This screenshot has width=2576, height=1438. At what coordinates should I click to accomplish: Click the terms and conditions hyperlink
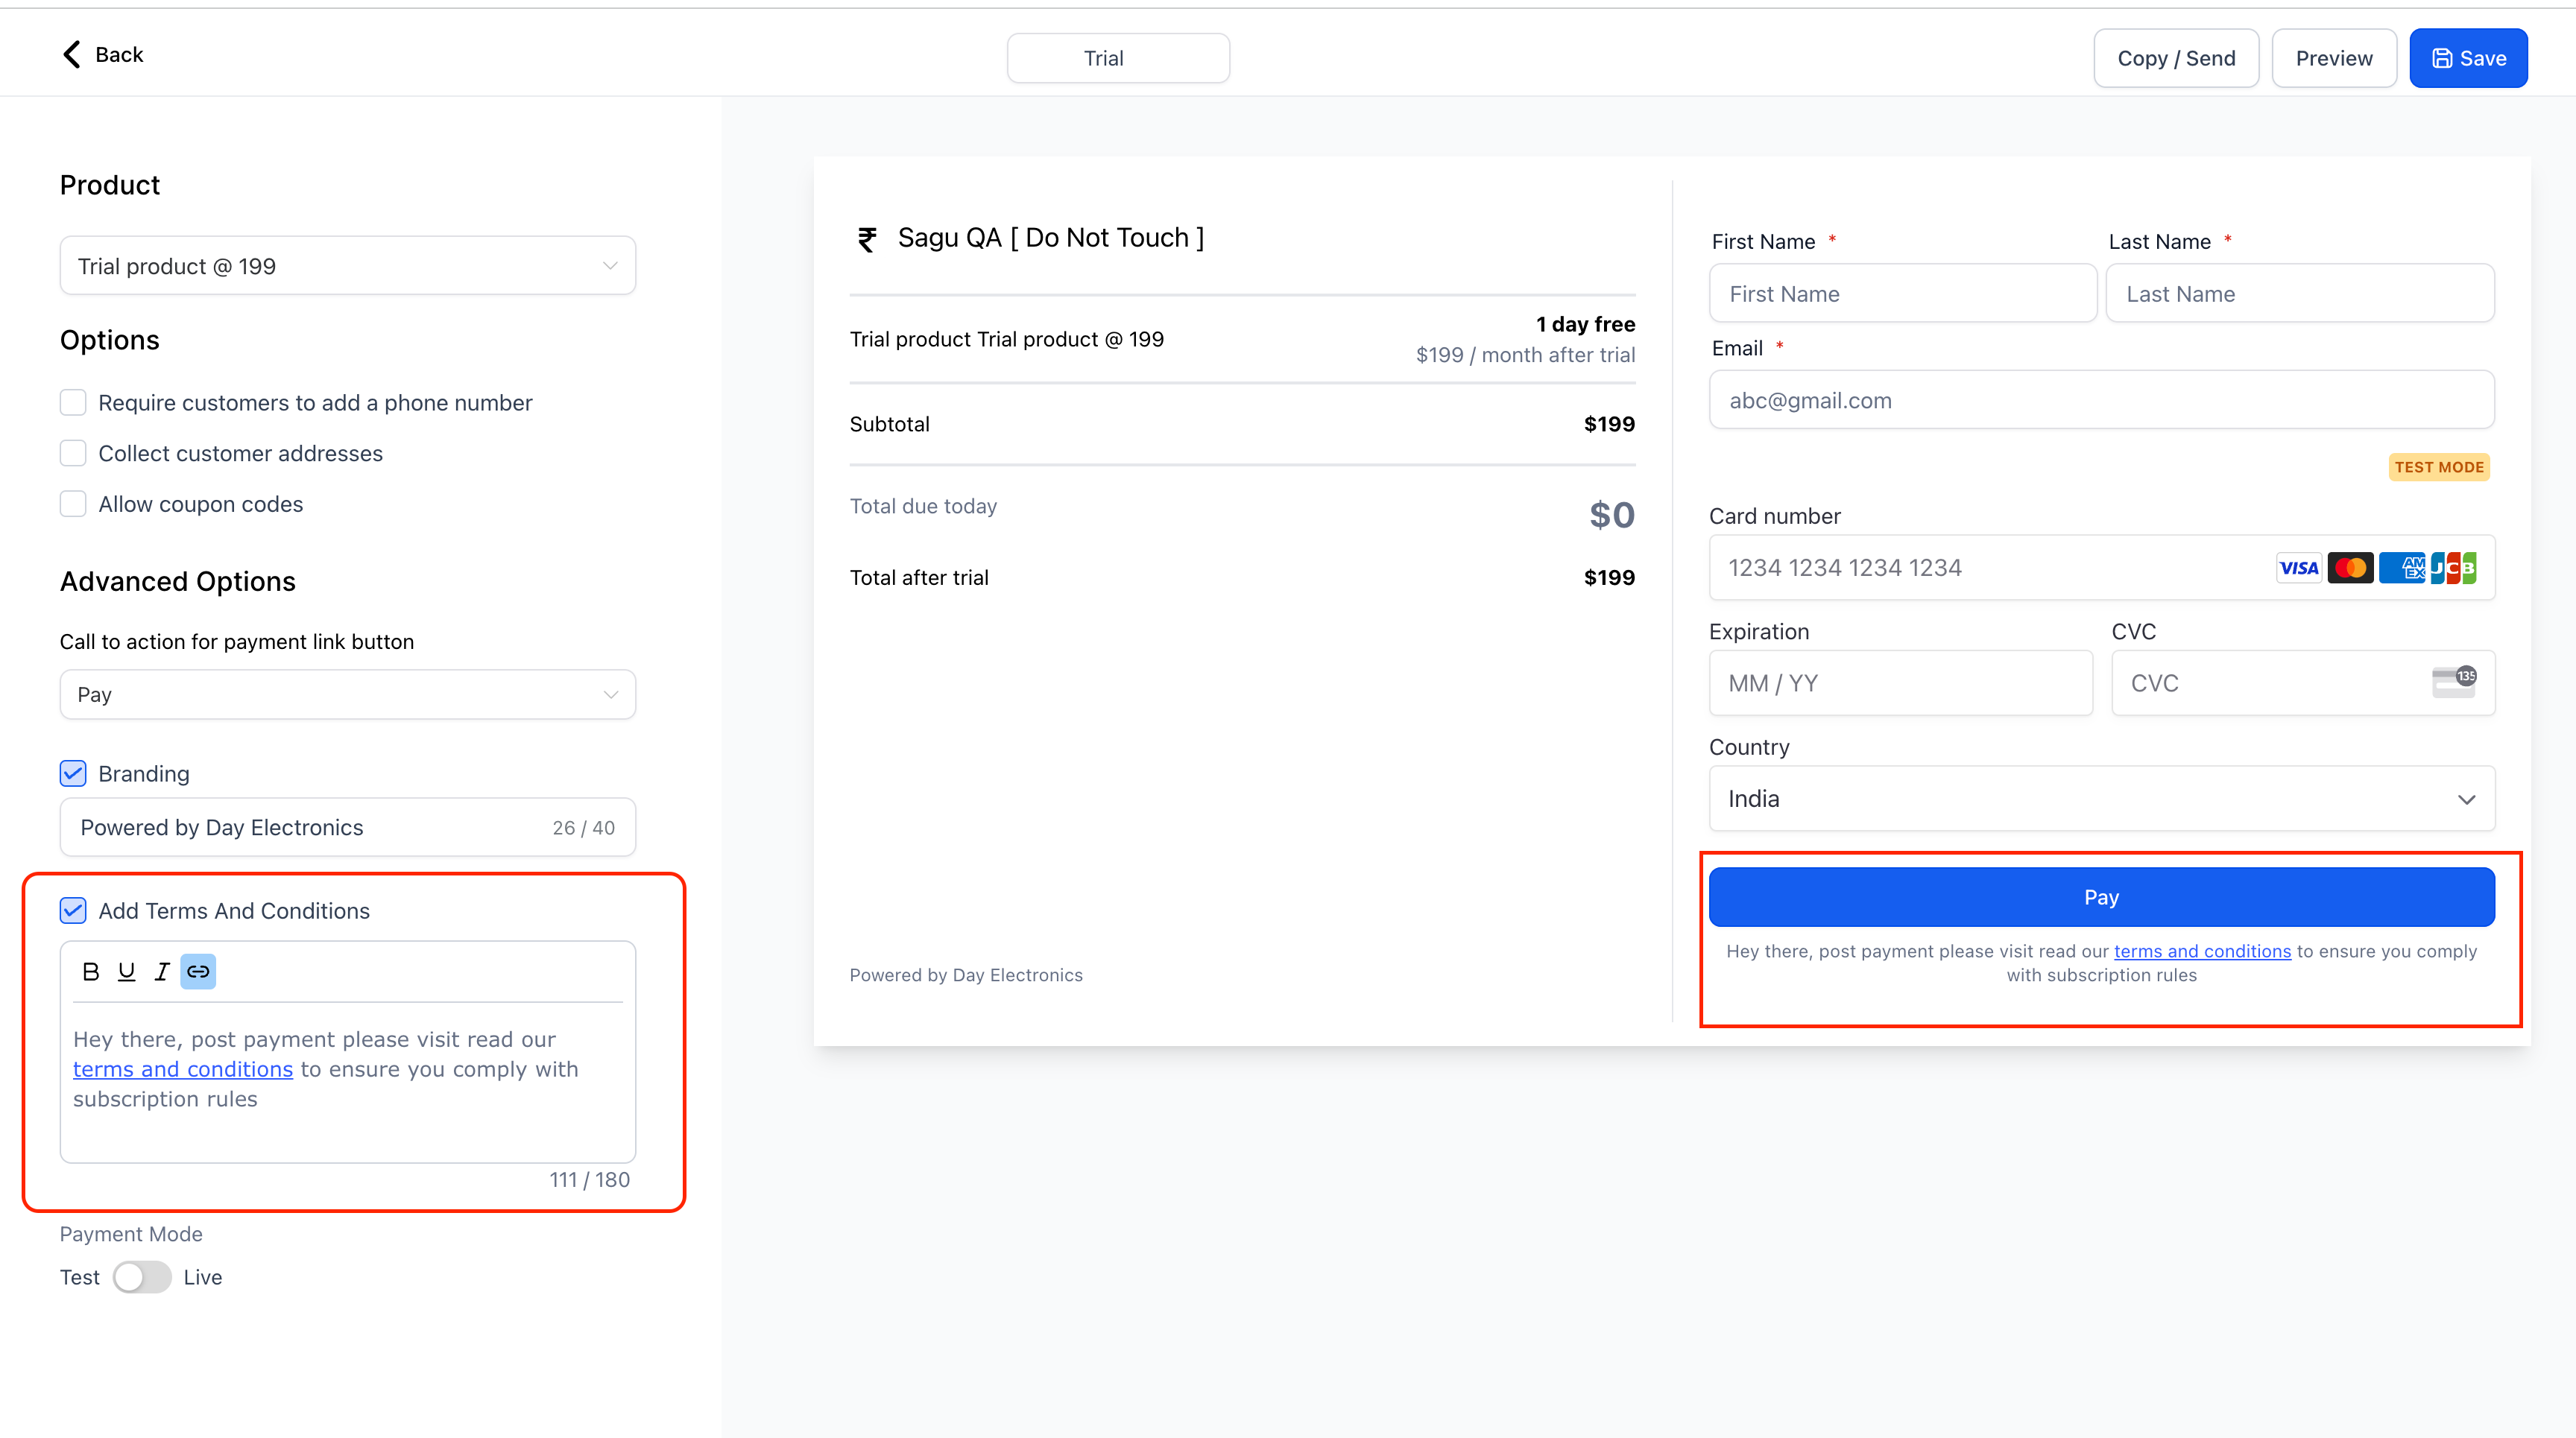182,1068
